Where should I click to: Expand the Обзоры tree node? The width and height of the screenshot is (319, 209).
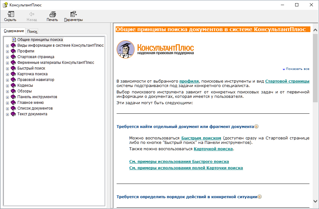7,91
